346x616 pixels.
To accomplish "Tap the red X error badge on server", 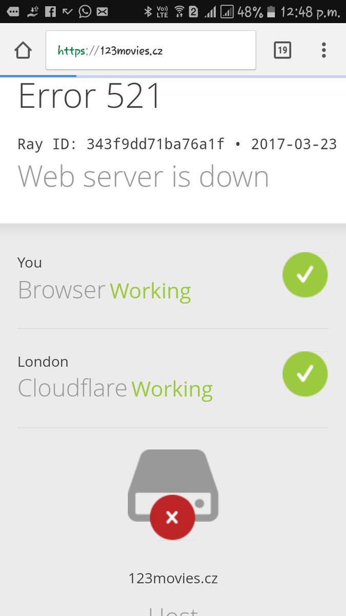I will pos(172,517).
